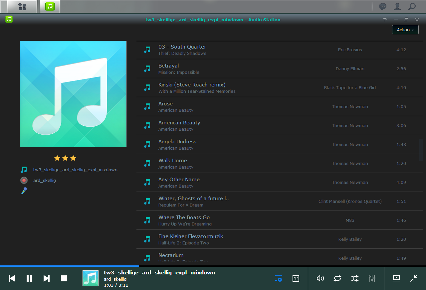Screen dimensions: 426x290
Task: Show the lyrics panel icon
Action: coord(296,278)
